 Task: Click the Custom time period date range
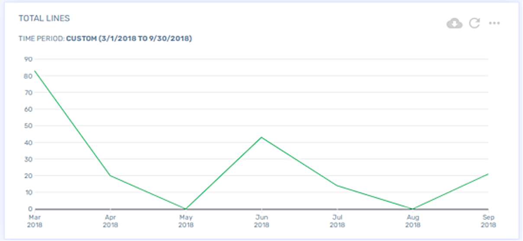[x=129, y=38]
